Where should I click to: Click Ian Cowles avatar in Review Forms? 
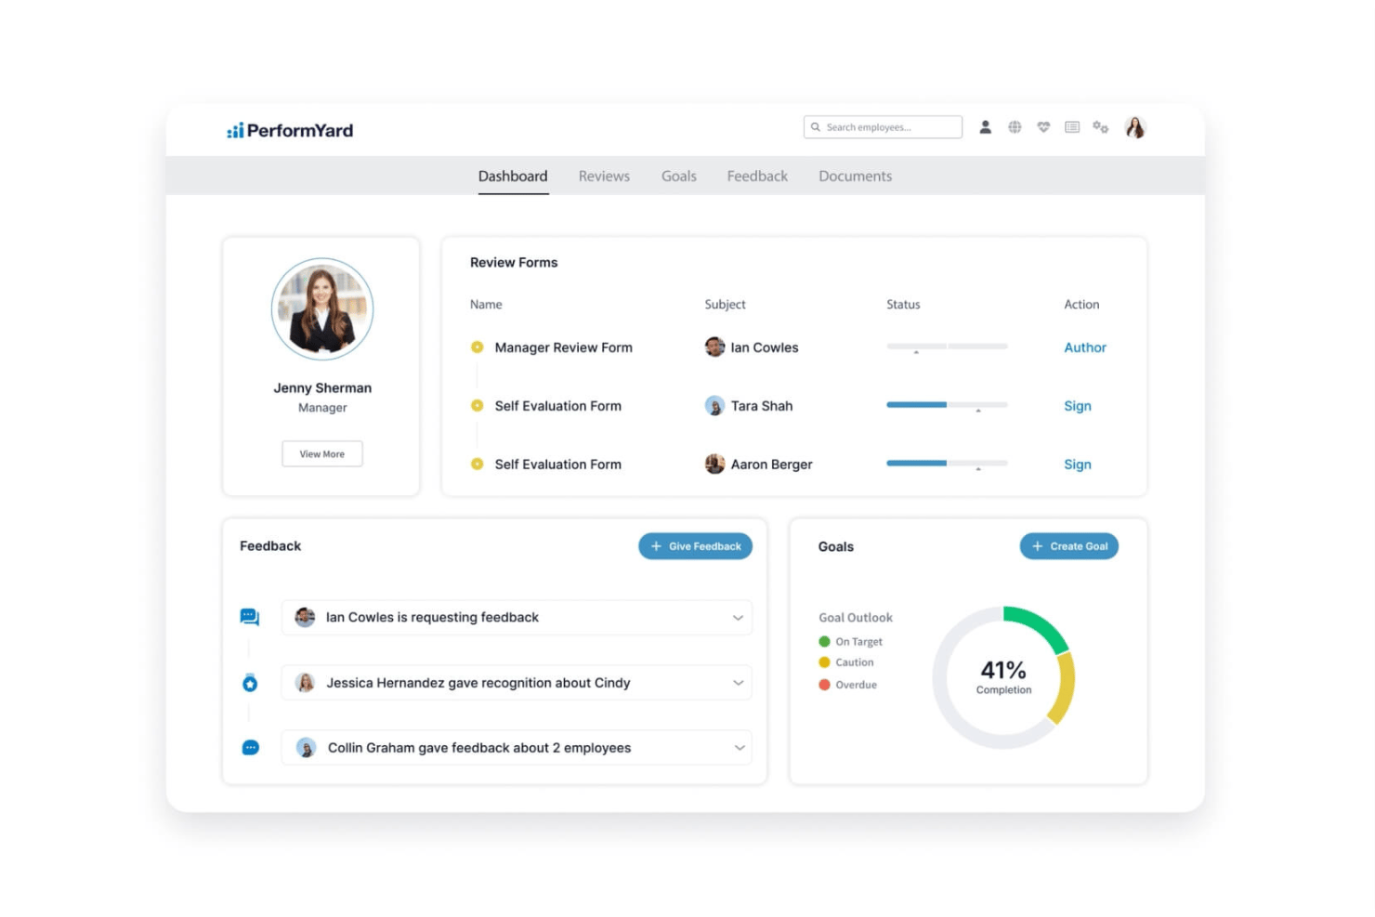pyautogui.click(x=714, y=347)
